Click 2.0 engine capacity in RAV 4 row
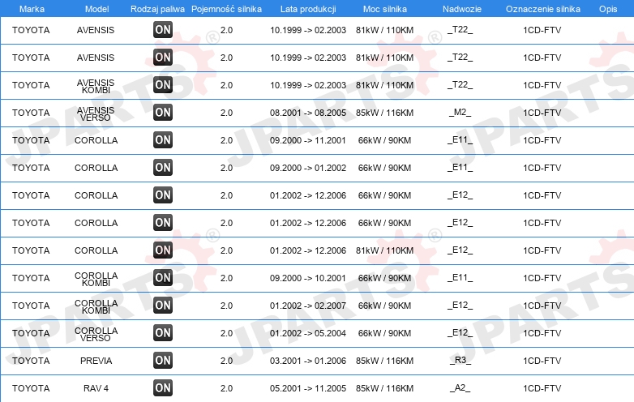The image size is (634, 402). (x=226, y=388)
